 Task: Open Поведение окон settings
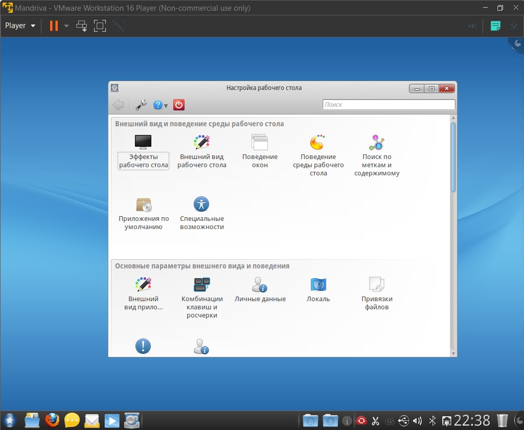point(260,152)
